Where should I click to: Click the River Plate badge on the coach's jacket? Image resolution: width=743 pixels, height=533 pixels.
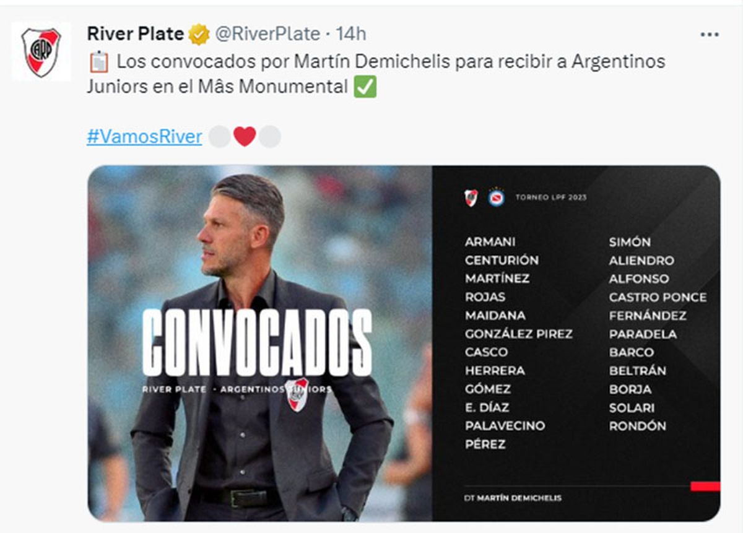tap(298, 394)
